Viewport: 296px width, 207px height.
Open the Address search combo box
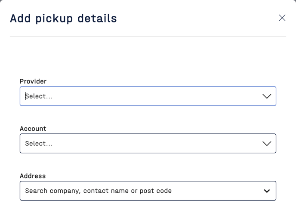pyautogui.click(x=148, y=191)
